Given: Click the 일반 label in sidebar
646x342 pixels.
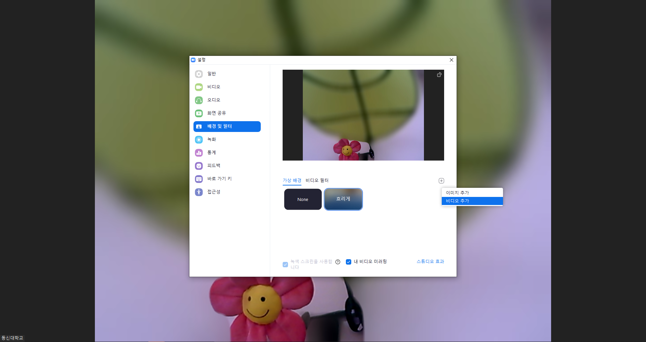Looking at the screenshot, I should (x=212, y=74).
